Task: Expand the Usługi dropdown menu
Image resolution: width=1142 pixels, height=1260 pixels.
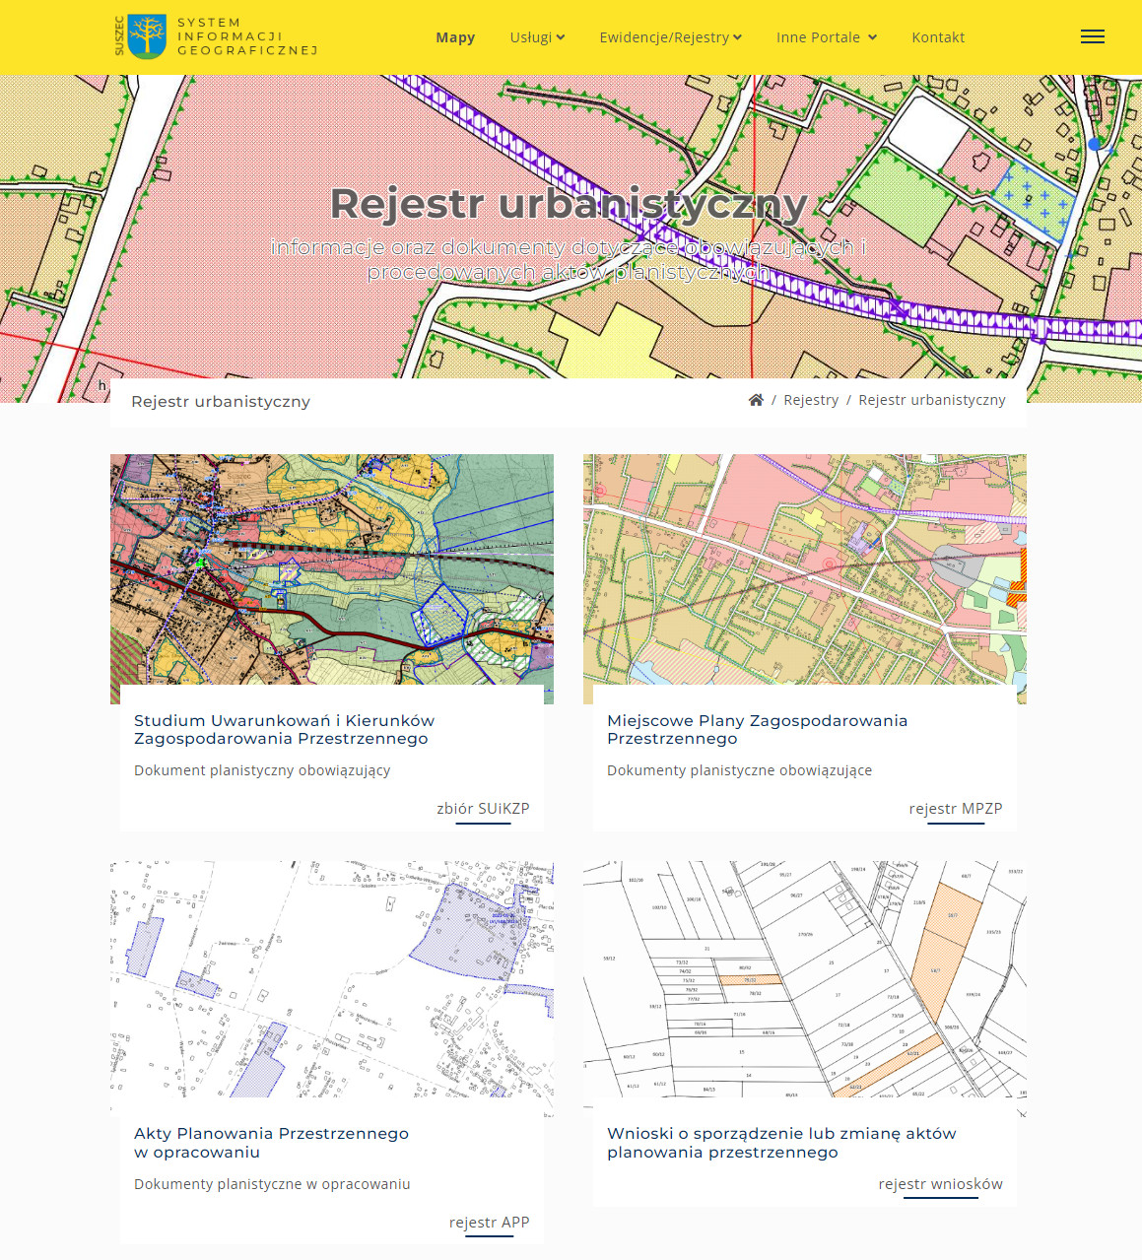Action: (x=537, y=37)
